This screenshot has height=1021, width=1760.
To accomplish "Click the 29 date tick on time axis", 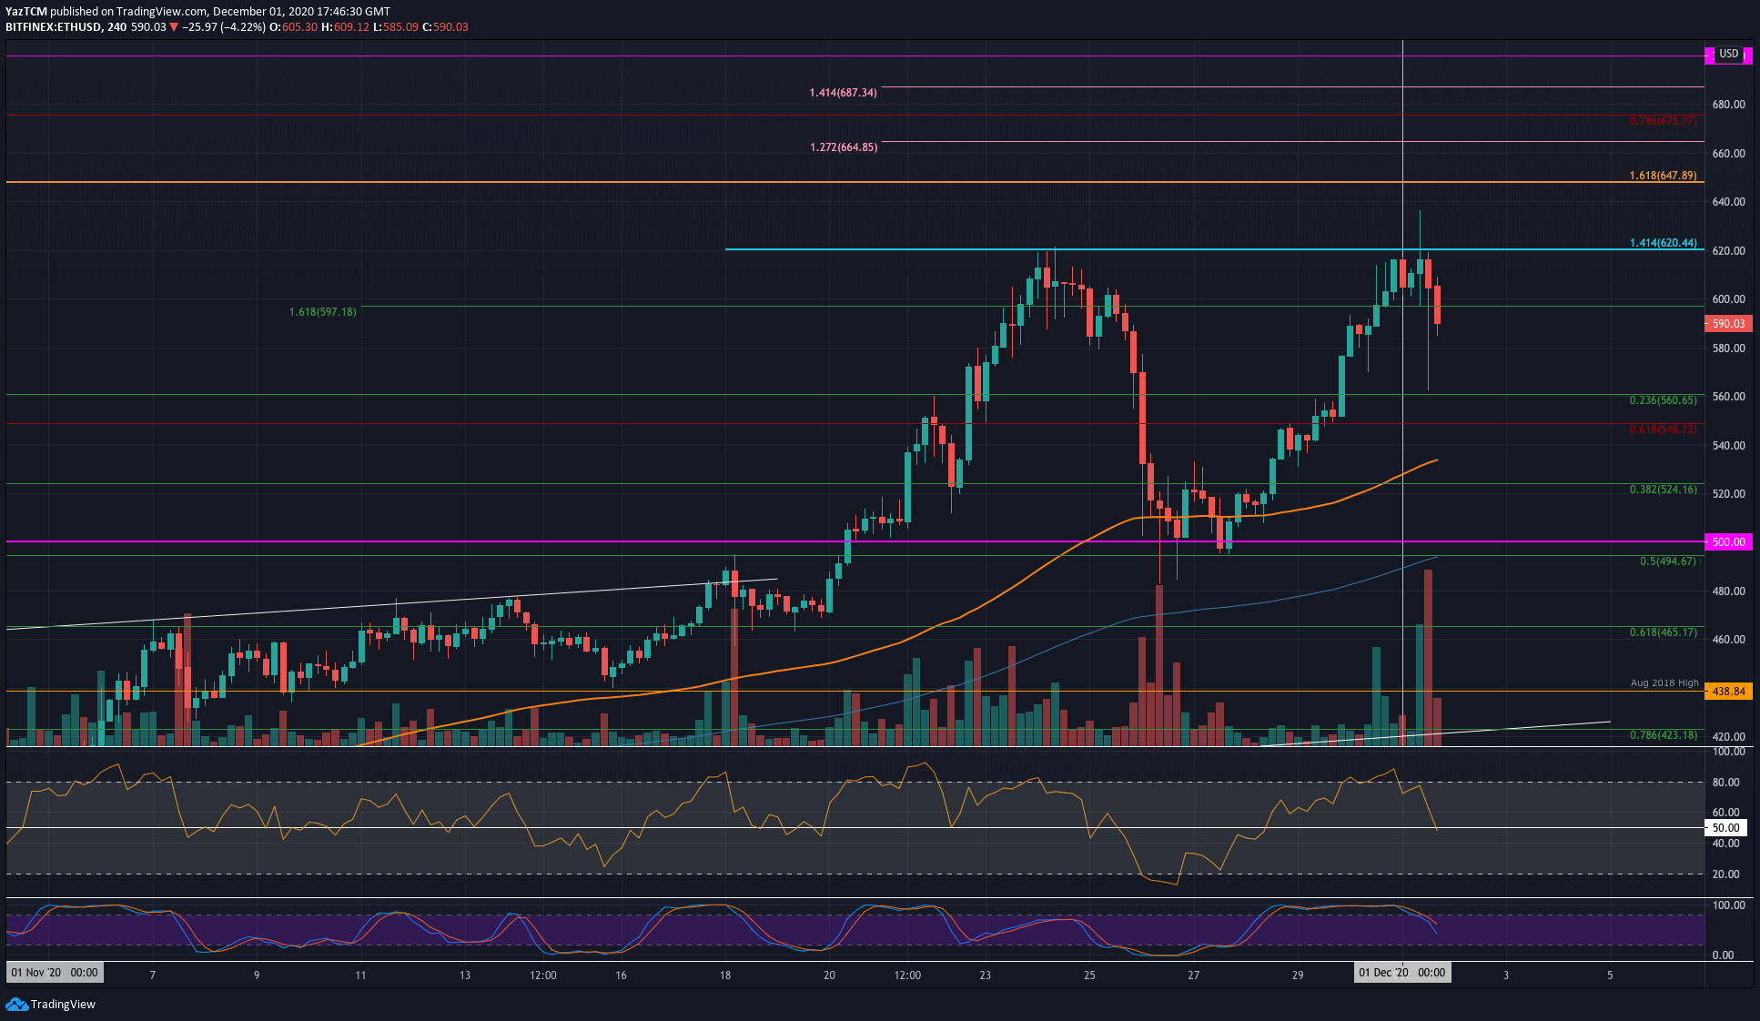I will [x=1298, y=976].
